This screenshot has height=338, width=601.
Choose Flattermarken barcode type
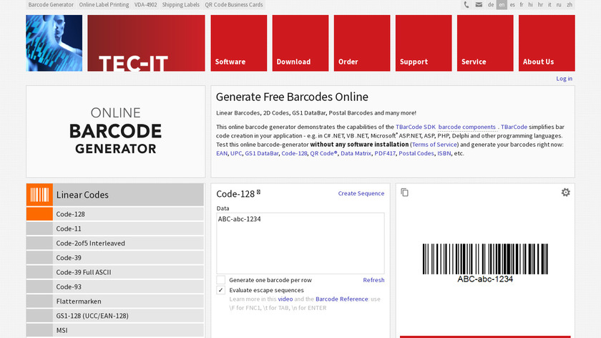[115, 301]
